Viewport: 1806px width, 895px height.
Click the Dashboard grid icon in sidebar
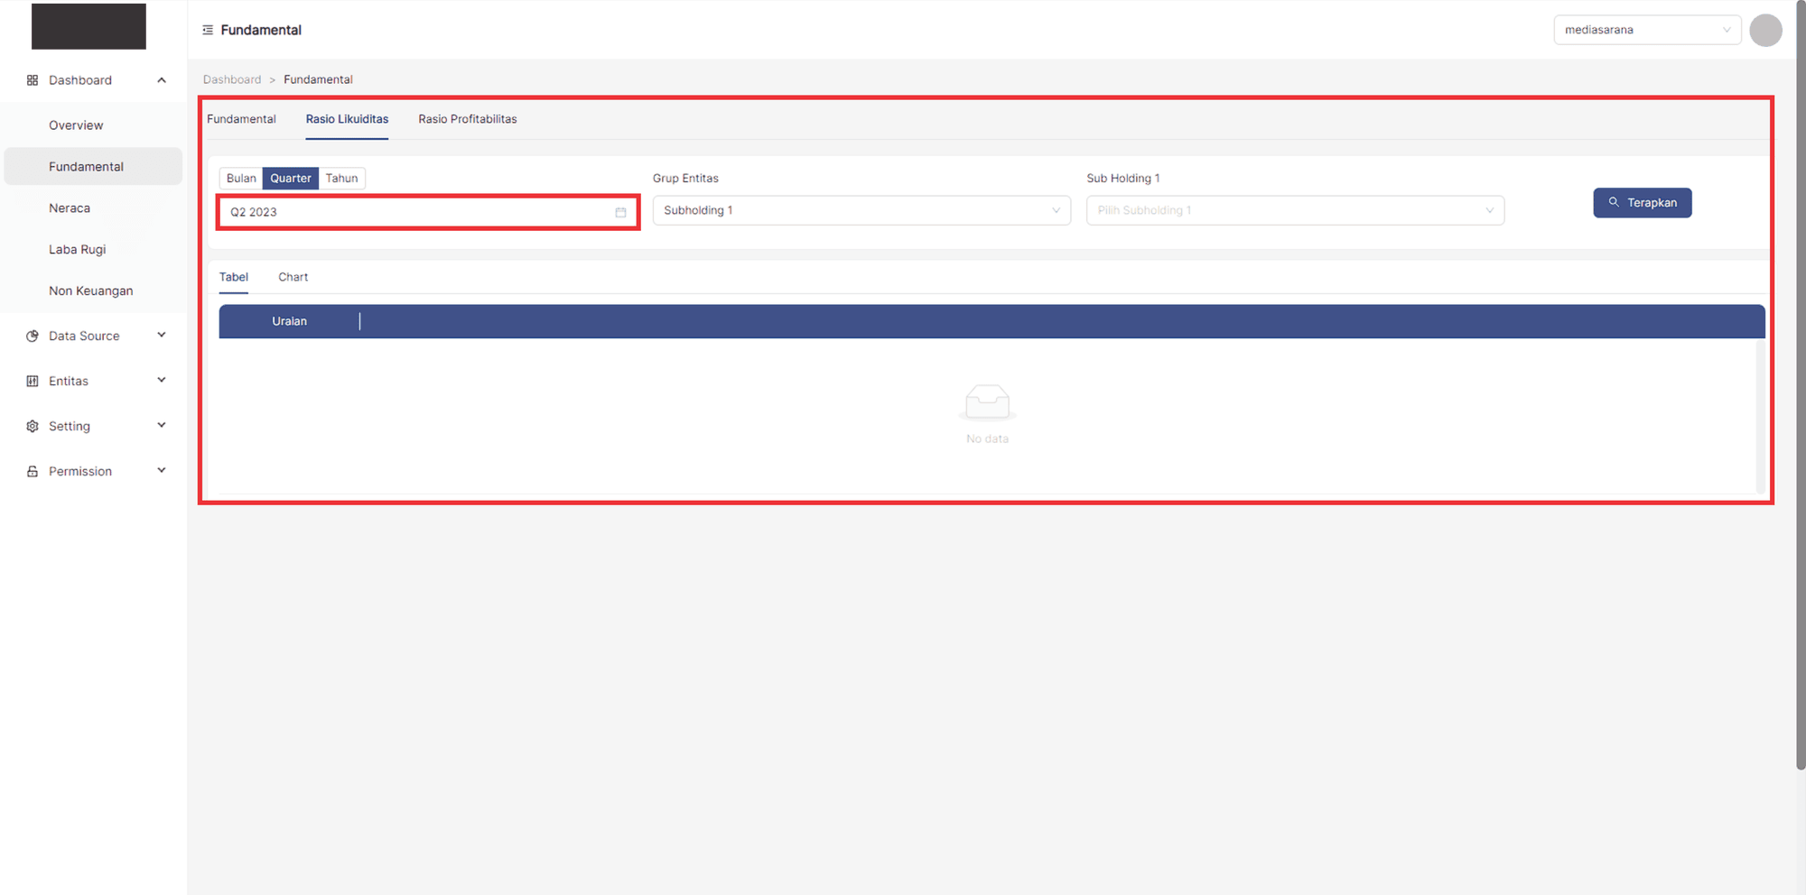click(x=33, y=80)
